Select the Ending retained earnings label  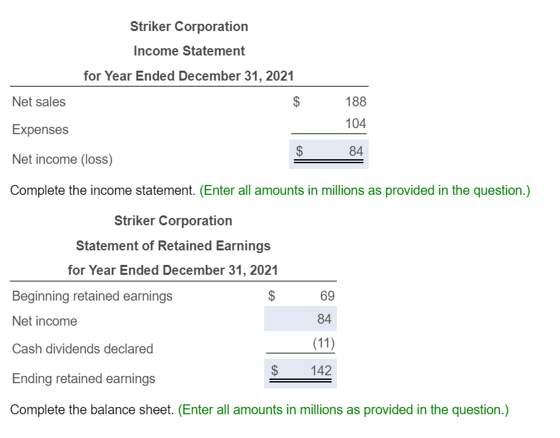(x=84, y=379)
